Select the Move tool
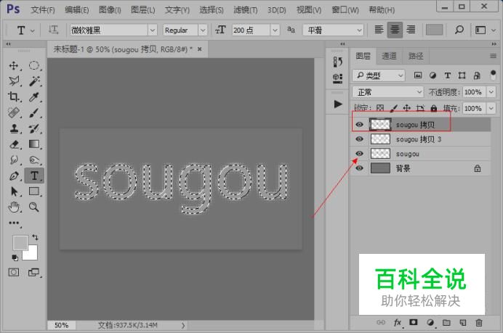The image size is (503, 333). [14, 66]
